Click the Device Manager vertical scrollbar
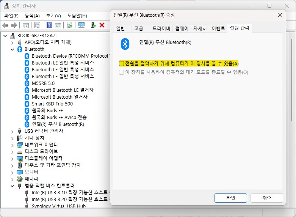 [292, 79]
